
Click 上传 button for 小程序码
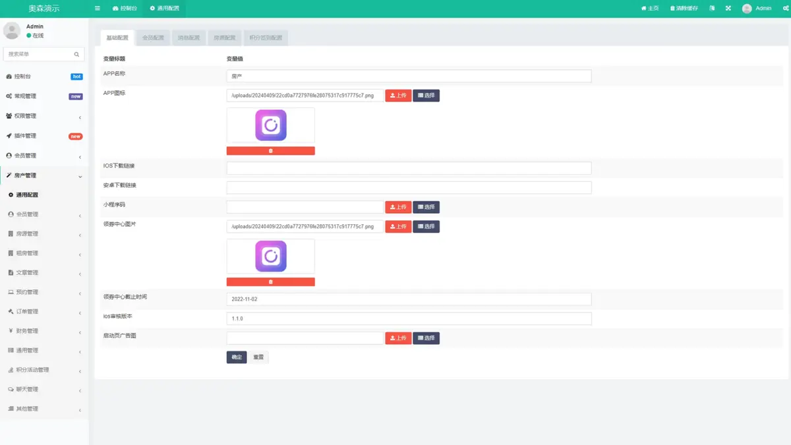click(x=398, y=207)
